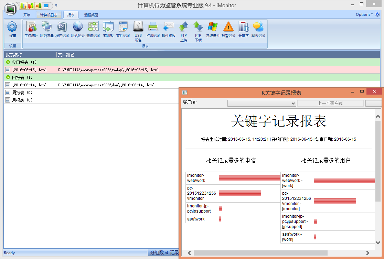
Task: Select the 打印记录 print log icon
Action: [x=153, y=30]
